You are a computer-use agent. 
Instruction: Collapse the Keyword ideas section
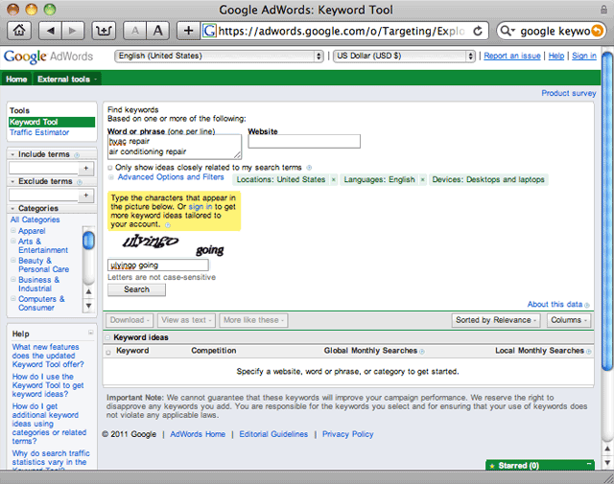[107, 337]
